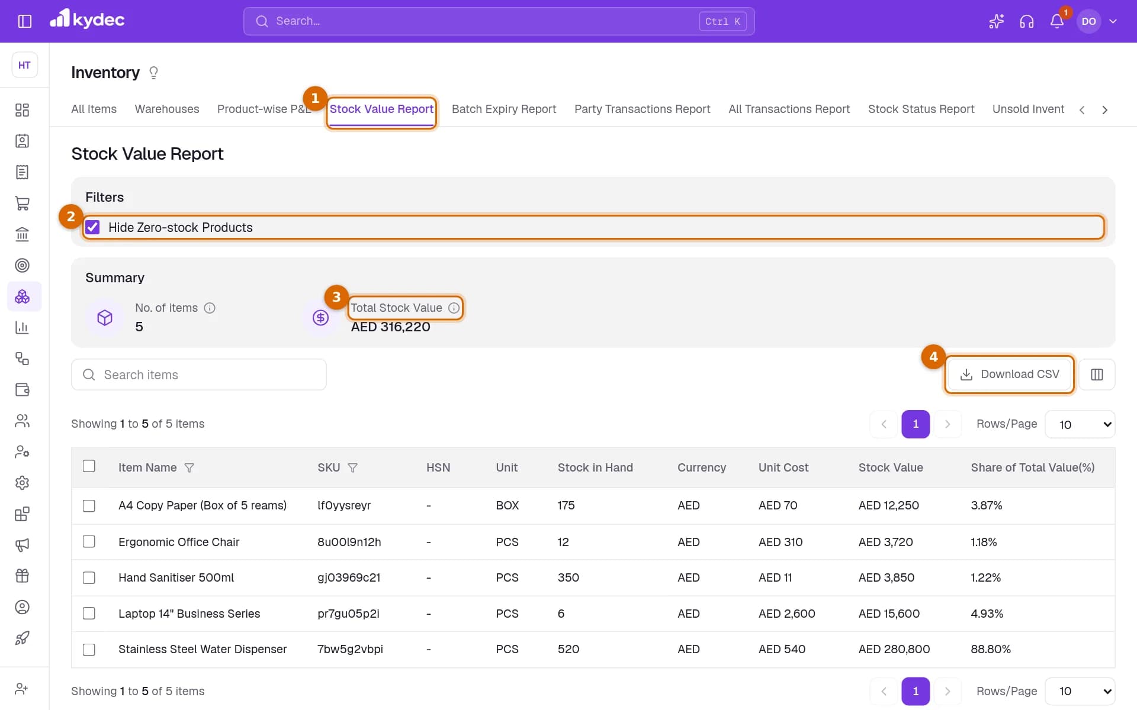Open the settings gear sidebar icon

coord(22,483)
